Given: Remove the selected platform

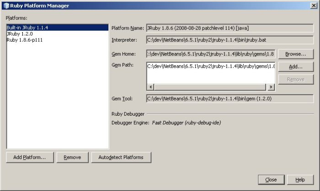Looking at the screenshot, I should click(72, 157).
